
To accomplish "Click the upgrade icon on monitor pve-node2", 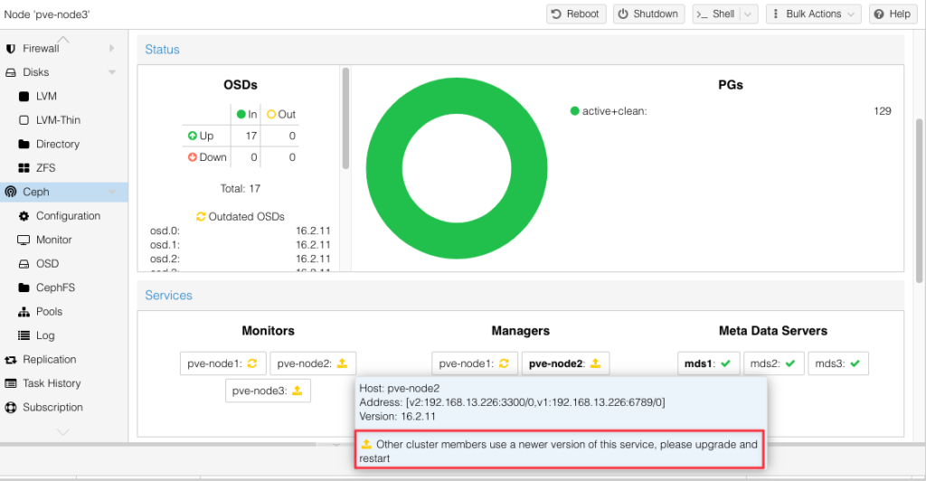I will 342,363.
